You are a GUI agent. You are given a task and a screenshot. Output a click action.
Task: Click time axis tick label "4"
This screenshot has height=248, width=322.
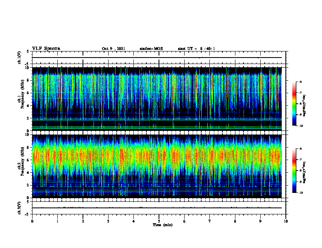134,221
